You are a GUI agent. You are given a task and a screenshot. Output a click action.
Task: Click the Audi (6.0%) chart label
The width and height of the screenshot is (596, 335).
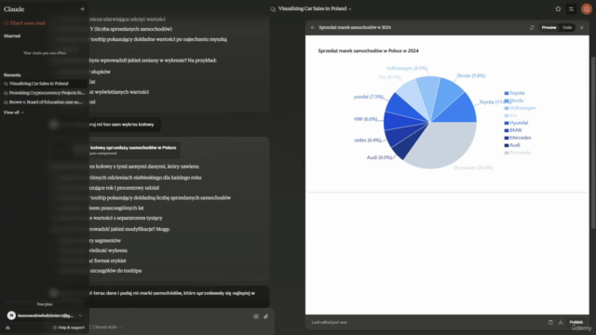point(379,157)
